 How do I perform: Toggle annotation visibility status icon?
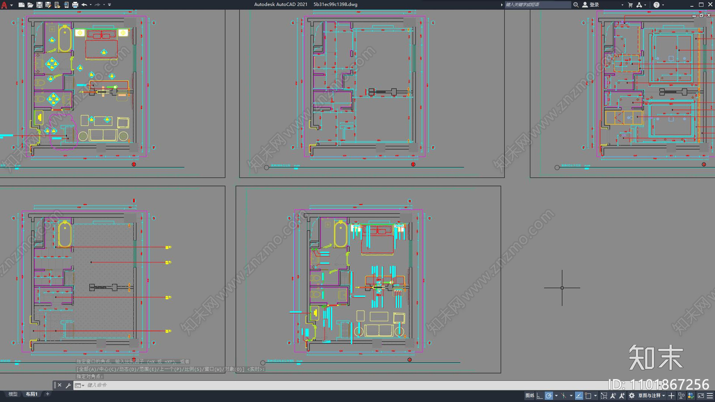click(x=613, y=396)
